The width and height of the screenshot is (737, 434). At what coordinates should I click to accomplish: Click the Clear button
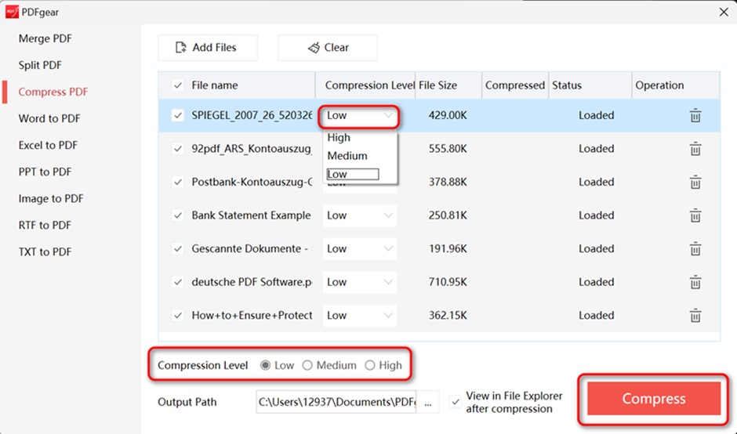pyautogui.click(x=328, y=48)
